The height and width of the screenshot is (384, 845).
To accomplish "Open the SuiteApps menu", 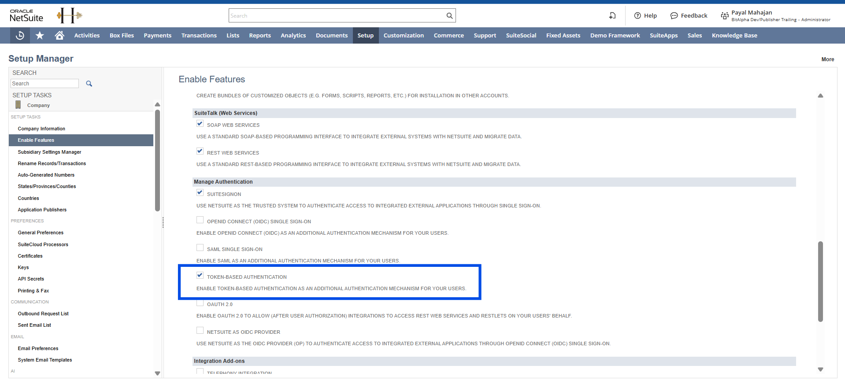I will click(x=663, y=36).
